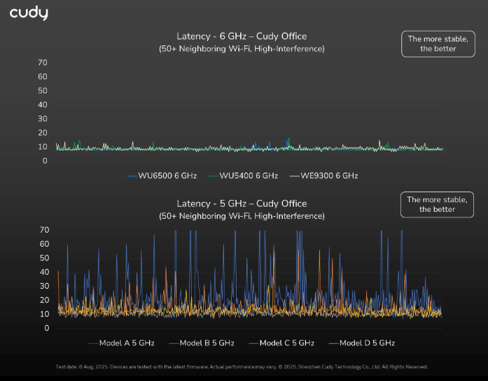Click the 0 axis label on 5 GHz chart
Screen dimensions: 488x381
[45, 328]
